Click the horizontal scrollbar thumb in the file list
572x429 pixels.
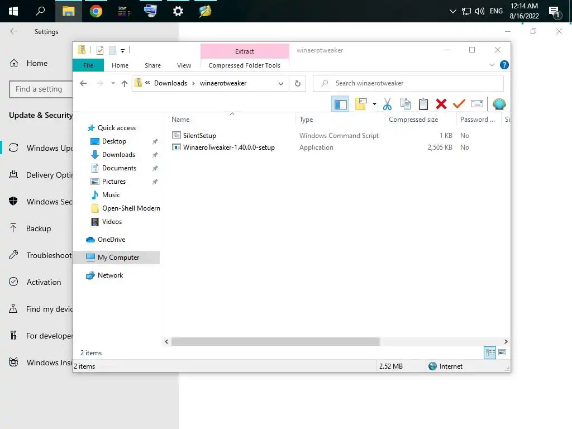[275, 342]
